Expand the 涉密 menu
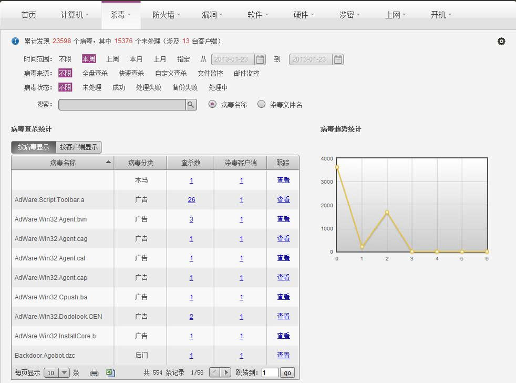This screenshot has height=383, width=516. 349,15
